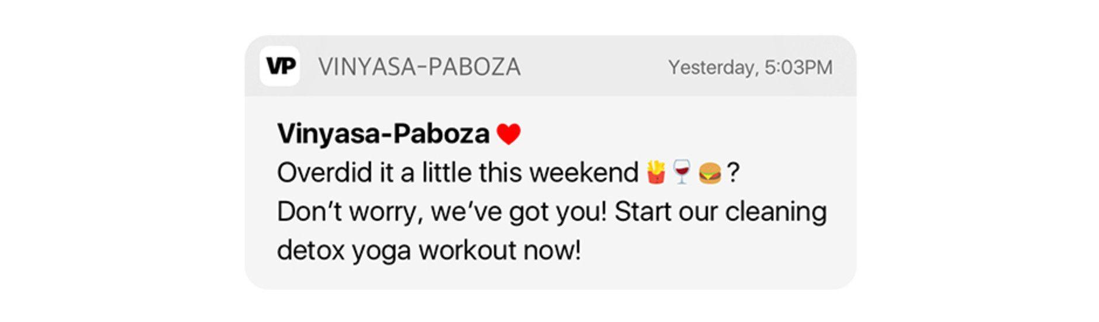Click the word Yesterday in the timestamp

pyautogui.click(x=713, y=68)
